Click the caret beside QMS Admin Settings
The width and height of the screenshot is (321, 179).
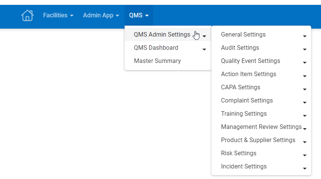click(x=204, y=37)
